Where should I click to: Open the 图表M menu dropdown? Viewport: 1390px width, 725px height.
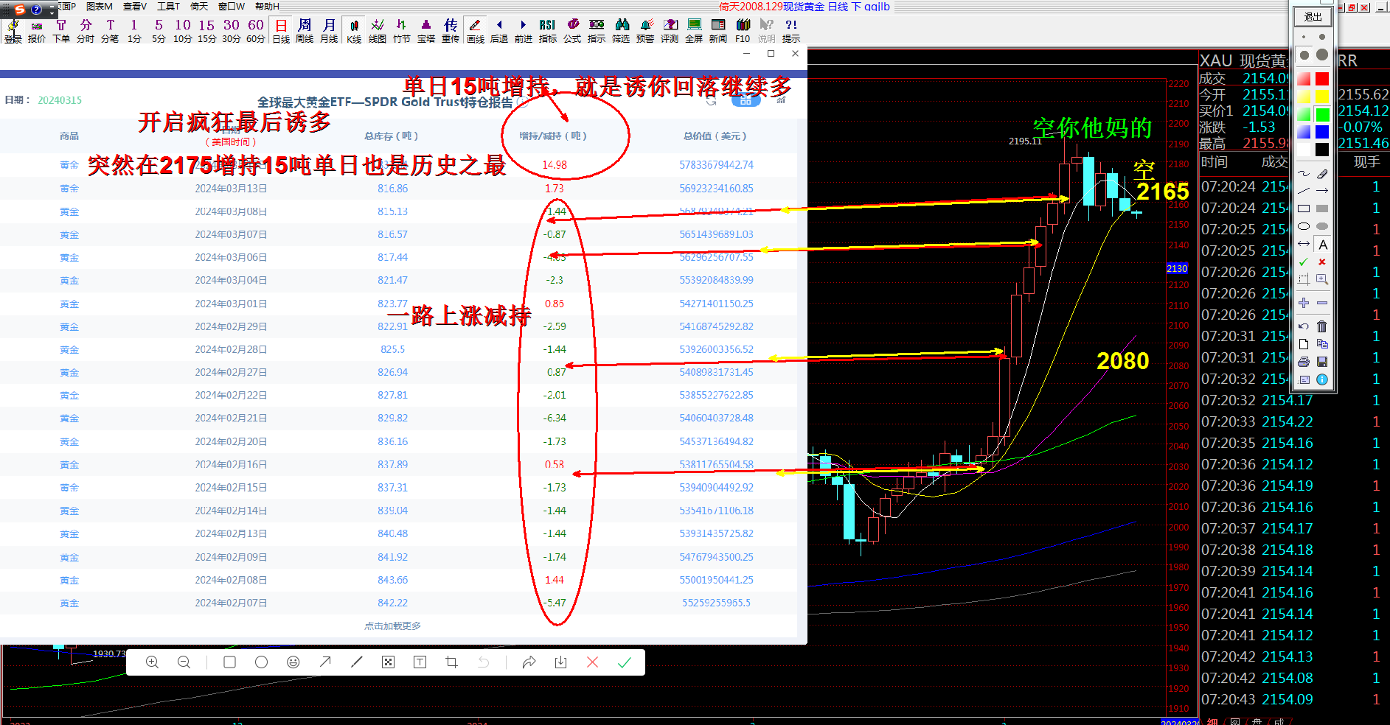point(100,7)
